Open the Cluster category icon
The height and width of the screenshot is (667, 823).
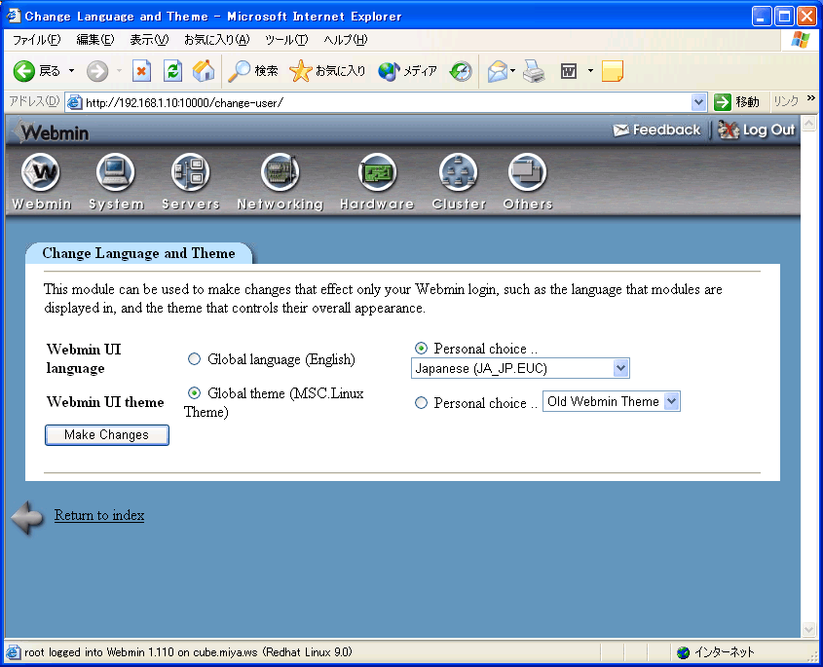coord(458,172)
